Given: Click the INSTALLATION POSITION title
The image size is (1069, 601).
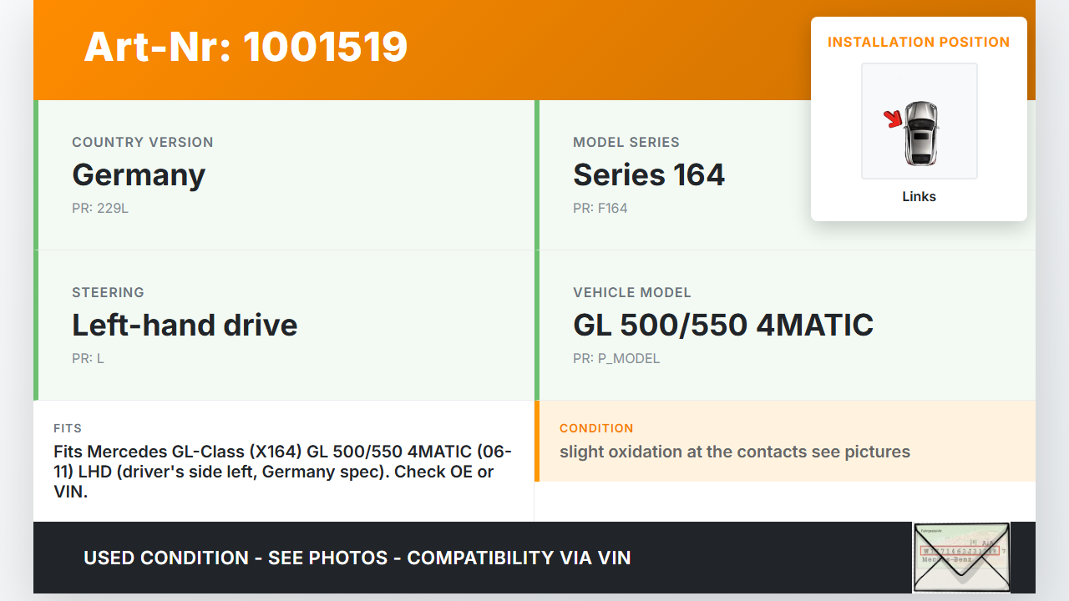Looking at the screenshot, I should [919, 42].
